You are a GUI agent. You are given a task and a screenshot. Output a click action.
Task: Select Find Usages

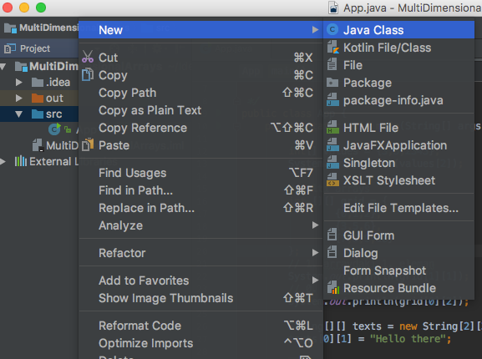200,173
